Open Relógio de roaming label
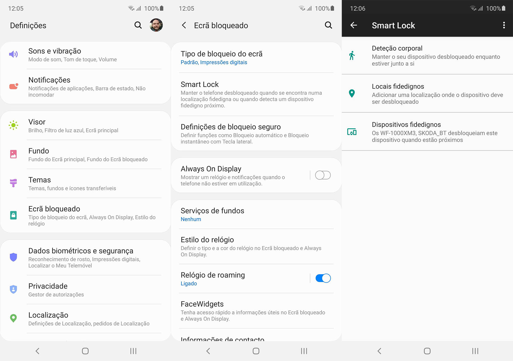The height and width of the screenshot is (361, 513). click(x=213, y=275)
